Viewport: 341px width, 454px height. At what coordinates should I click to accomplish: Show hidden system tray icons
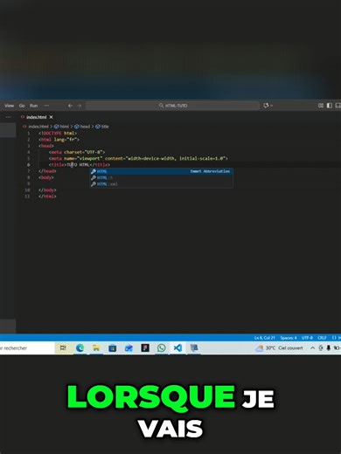pos(312,348)
